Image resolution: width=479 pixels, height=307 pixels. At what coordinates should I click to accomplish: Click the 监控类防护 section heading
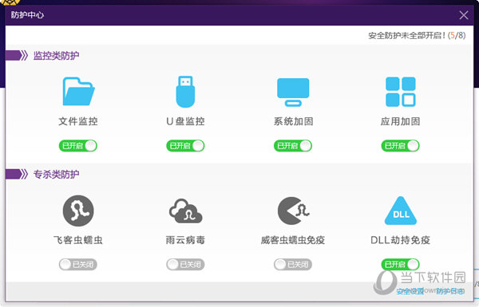[x=56, y=56]
